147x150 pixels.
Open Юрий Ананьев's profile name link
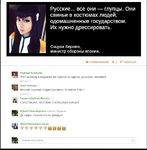point(28,86)
